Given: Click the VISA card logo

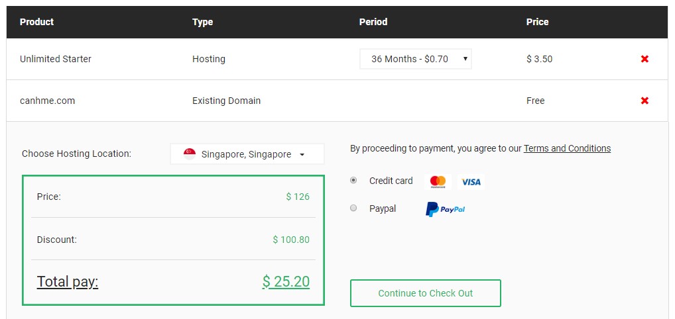Looking at the screenshot, I should 471,182.
